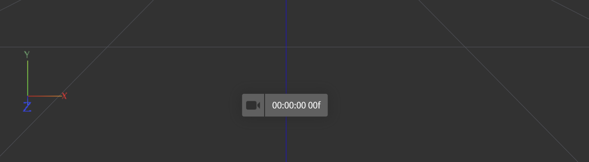Click the frames value 00f in timecode

[x=314, y=105]
